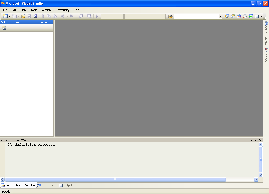The width and height of the screenshot is (269, 194).
Task: Click the Solution Explorer Properties icon
Action: (4, 28)
